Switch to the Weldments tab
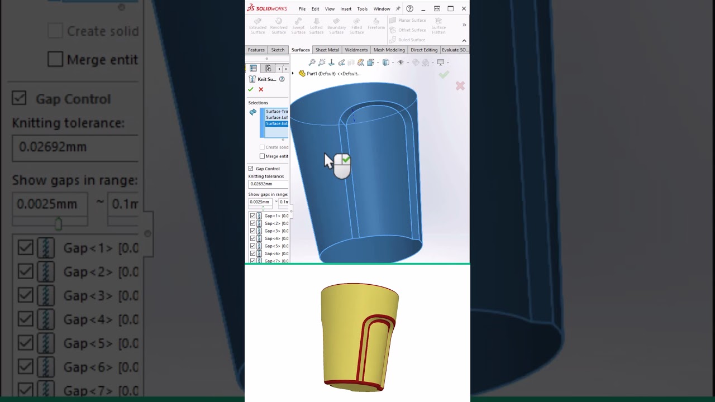This screenshot has height=402, width=715. [356, 50]
